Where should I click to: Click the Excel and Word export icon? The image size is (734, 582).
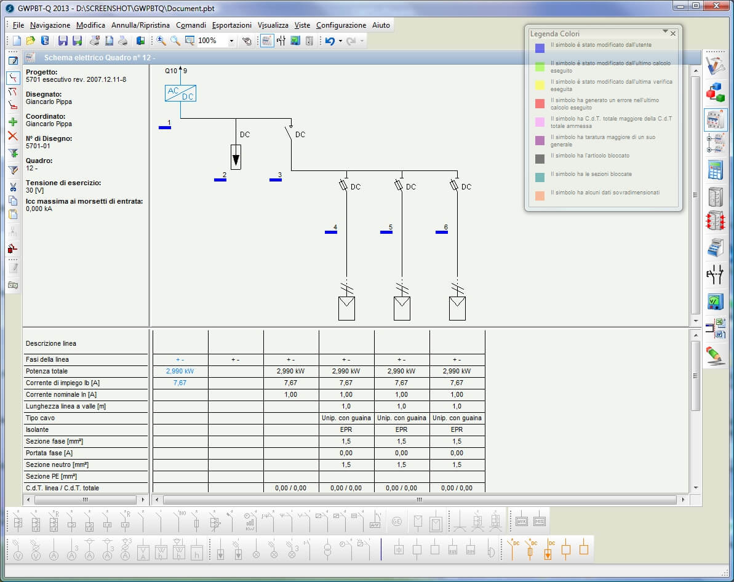[x=716, y=329]
